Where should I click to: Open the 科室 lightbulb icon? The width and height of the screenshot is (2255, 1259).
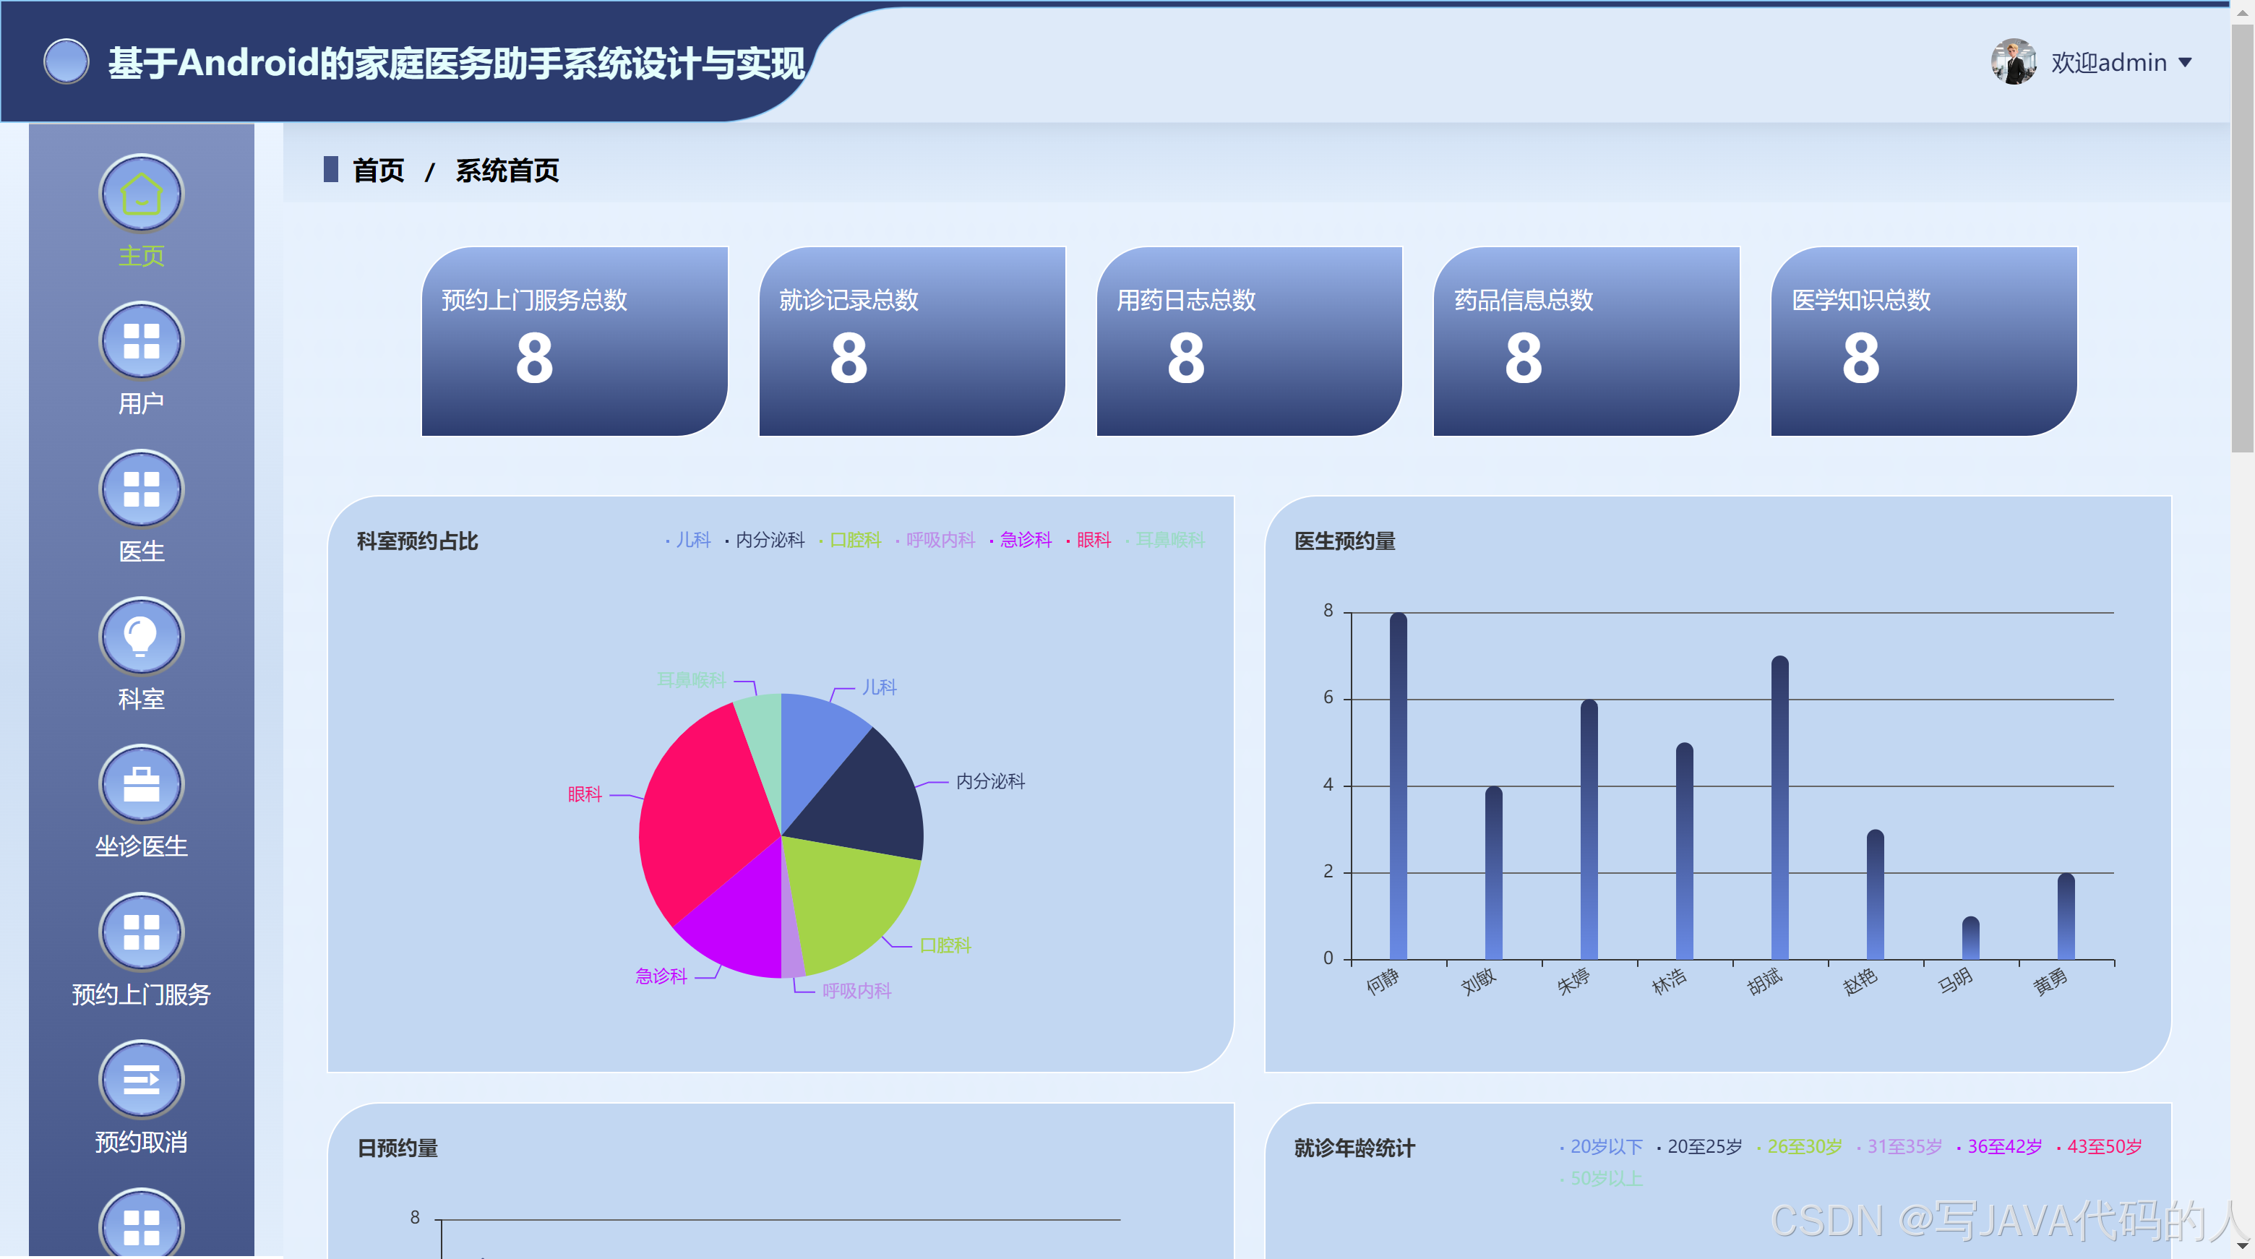141,637
